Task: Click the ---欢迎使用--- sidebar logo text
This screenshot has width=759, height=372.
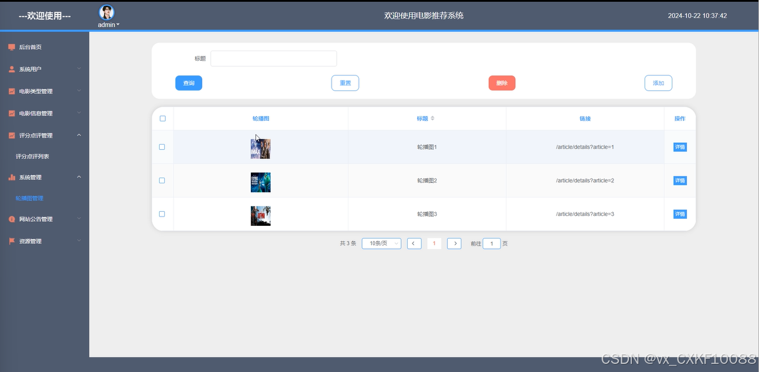Action: pos(45,16)
